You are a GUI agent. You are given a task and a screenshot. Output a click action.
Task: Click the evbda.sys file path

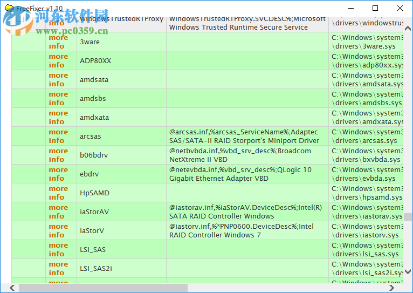pyautogui.click(x=367, y=174)
